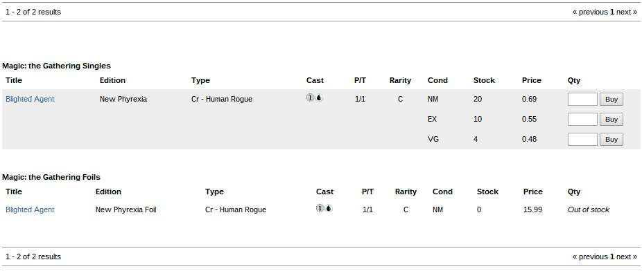This screenshot has width=642, height=280.
Task: Click the generic mana 1 icon in Foils row
Action: [320, 208]
